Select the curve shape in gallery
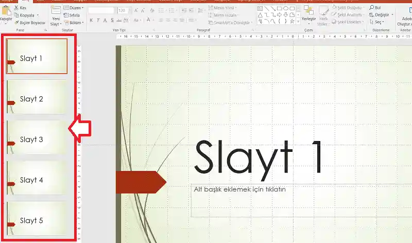 point(273,21)
